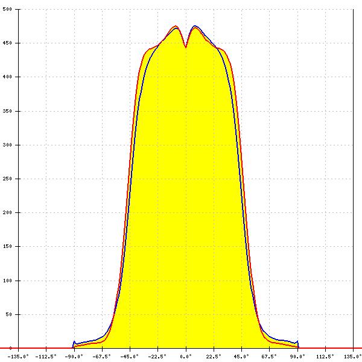Viewport: 362px width, 362px height.
Task: Click the 135.0° x-axis label
Action: pos(353,357)
